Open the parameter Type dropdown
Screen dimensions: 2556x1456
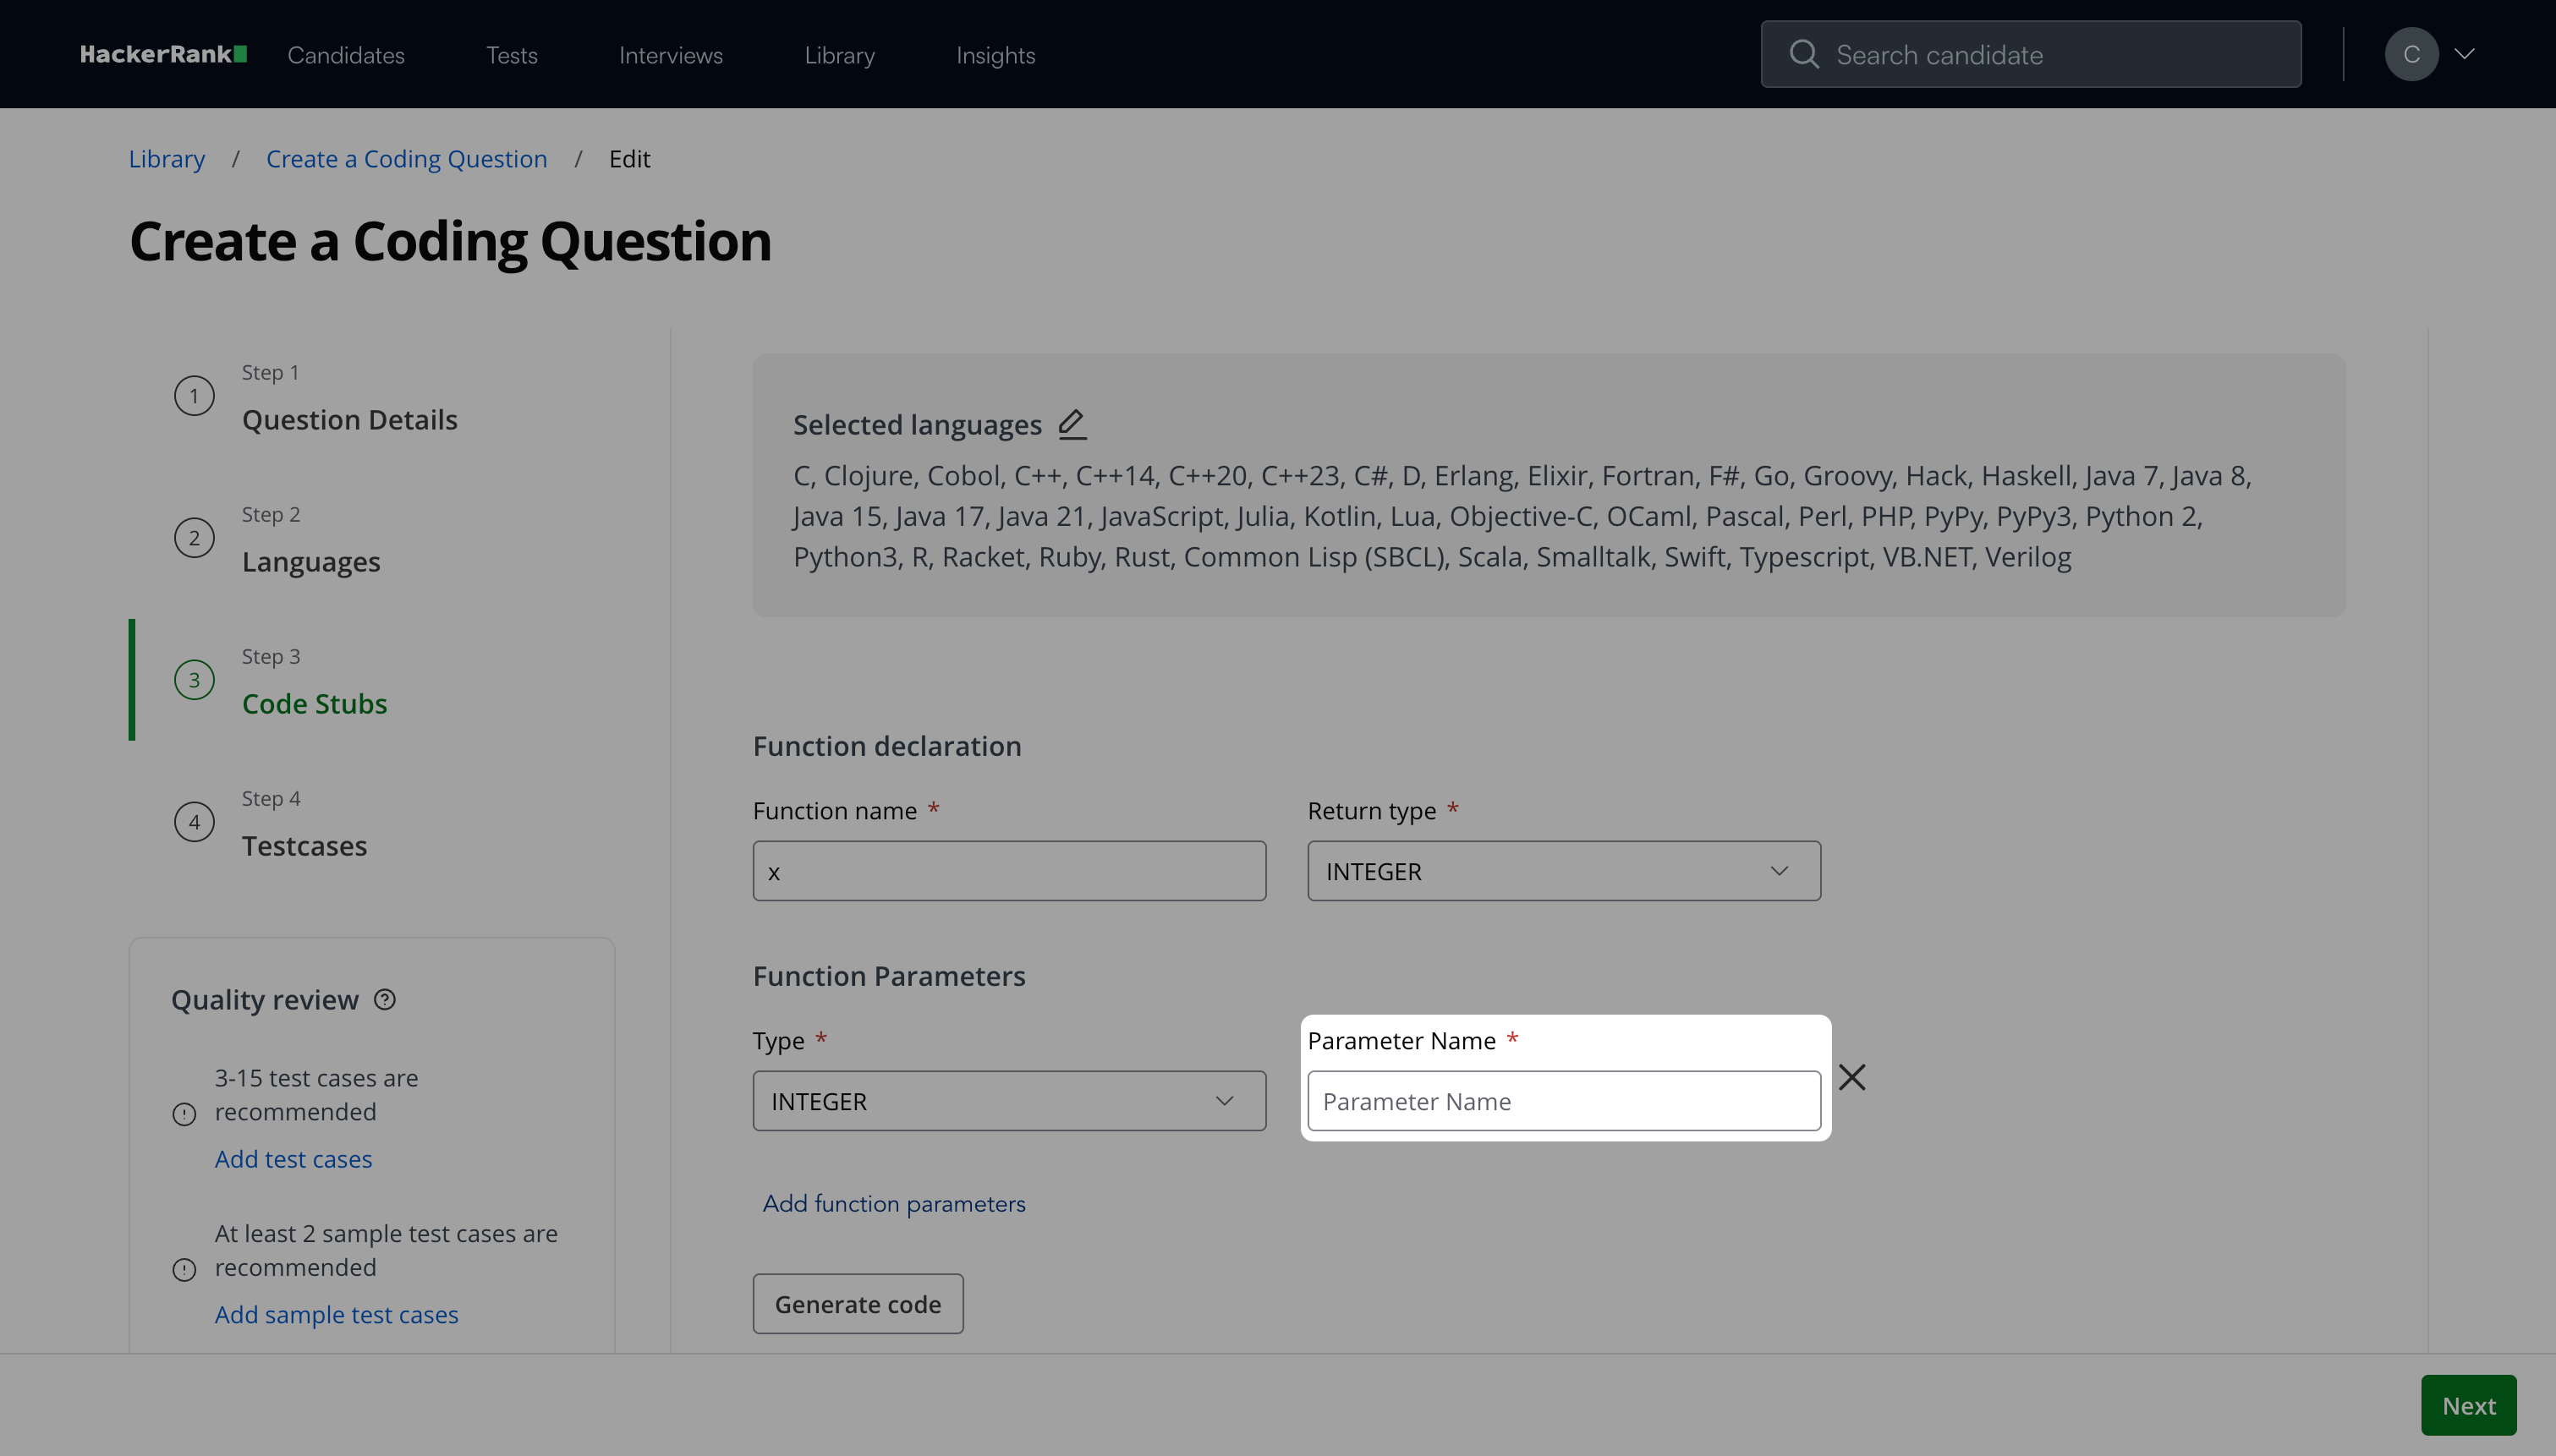point(1008,1101)
